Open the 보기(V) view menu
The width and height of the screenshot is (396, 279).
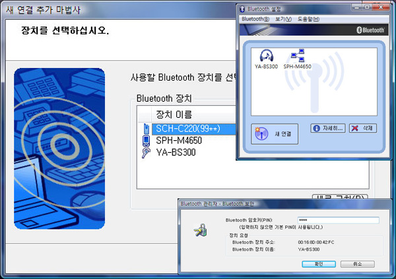pos(283,19)
